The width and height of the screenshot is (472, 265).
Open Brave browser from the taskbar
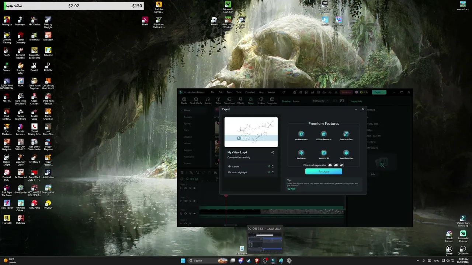pyautogui.click(x=257, y=261)
